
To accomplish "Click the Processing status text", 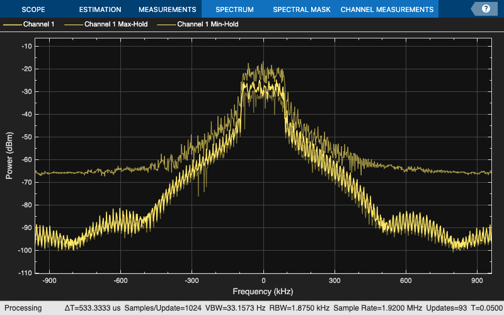I will pyautogui.click(x=23, y=308).
